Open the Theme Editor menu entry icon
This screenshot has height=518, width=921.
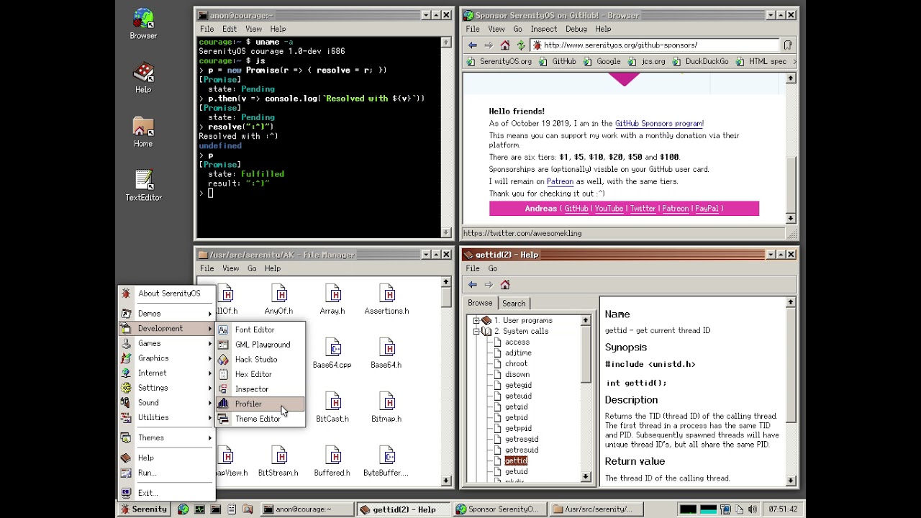(223, 419)
